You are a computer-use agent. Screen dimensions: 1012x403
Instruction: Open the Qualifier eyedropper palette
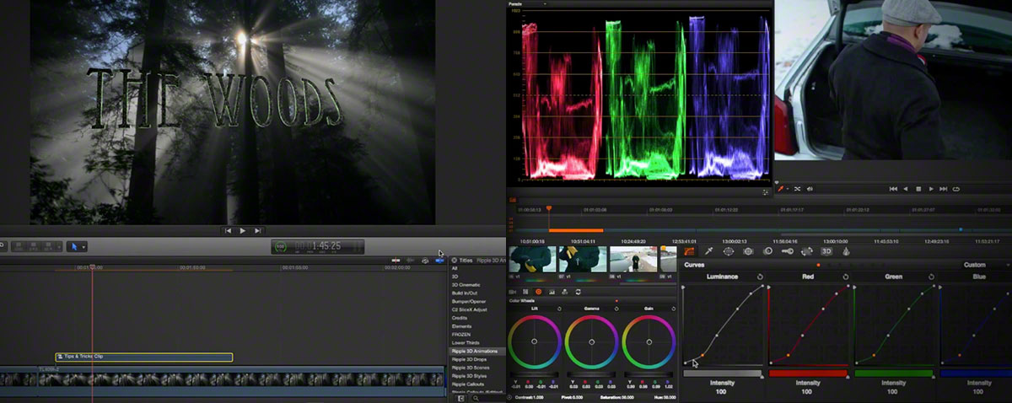709,250
